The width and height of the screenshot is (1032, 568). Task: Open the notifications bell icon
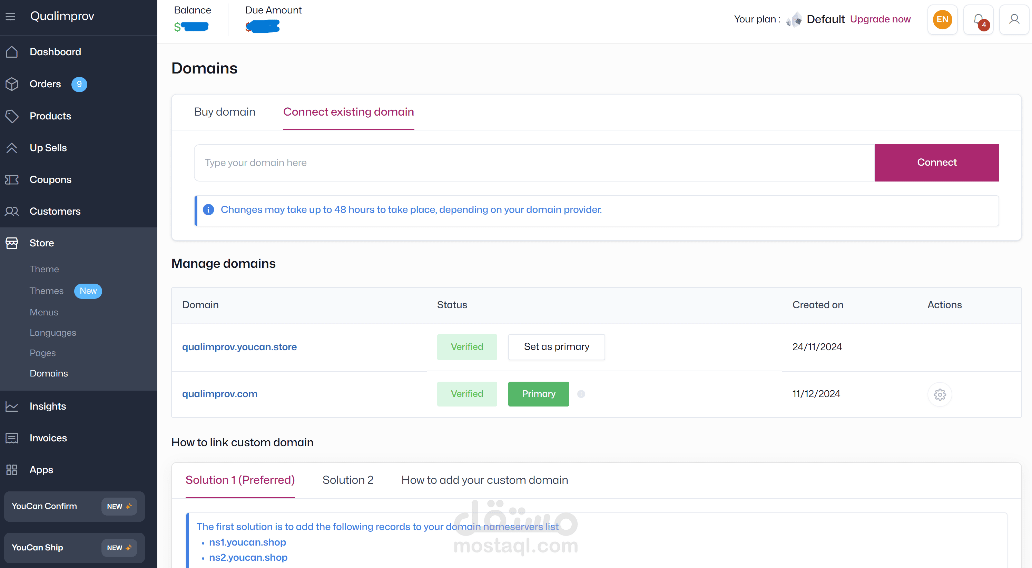click(978, 20)
